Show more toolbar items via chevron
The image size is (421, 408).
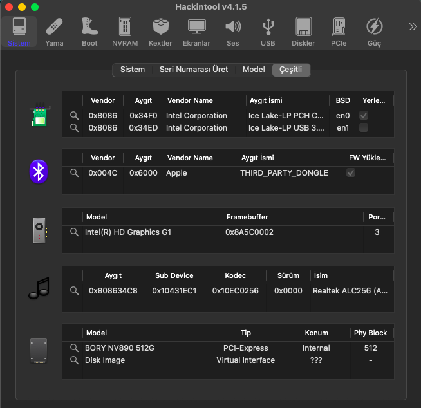(x=413, y=26)
